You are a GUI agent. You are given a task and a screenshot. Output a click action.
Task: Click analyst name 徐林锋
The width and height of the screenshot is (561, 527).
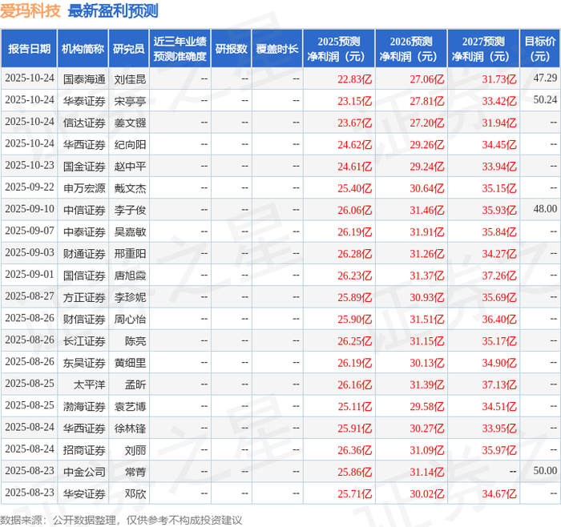click(130, 428)
